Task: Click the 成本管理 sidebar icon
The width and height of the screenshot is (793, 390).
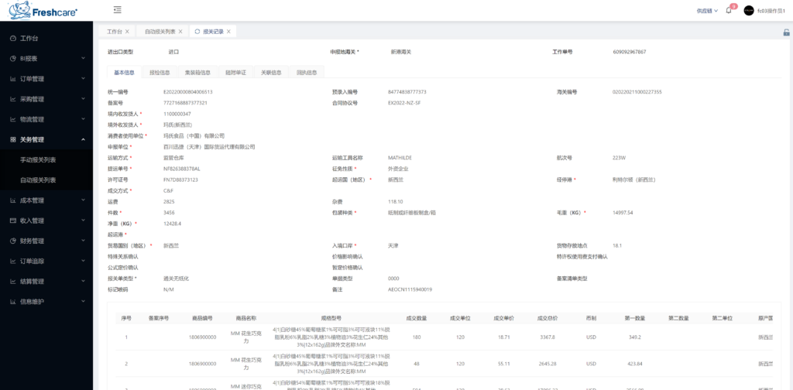Action: [13, 200]
